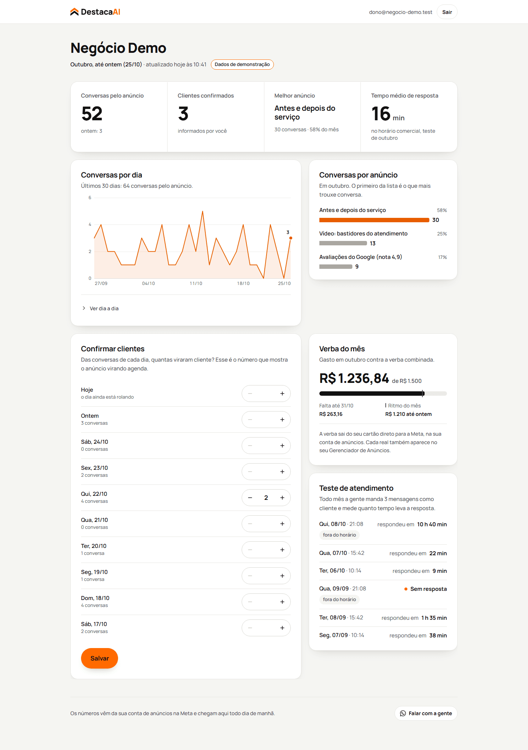Click plus for Sáb, 24/10 row
The image size is (528, 750).
coord(282,446)
